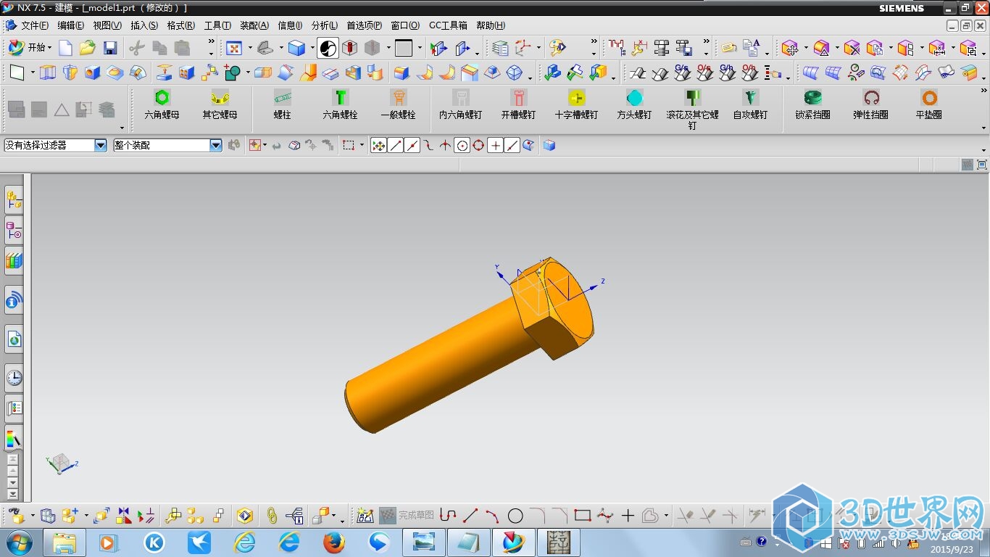Click the sketch rectangle tool icon
The image size is (990, 557).
17,73
